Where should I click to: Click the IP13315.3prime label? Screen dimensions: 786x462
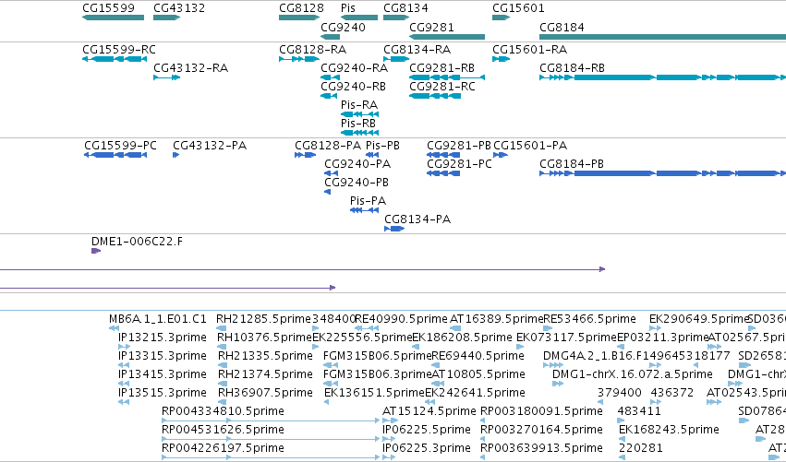(x=162, y=356)
